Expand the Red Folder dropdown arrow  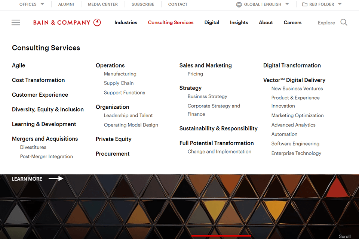(x=340, y=4)
